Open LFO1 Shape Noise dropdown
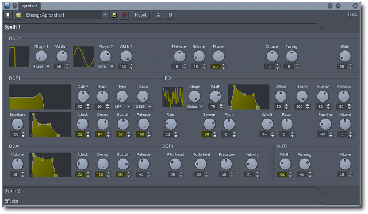The image size is (368, 214). (195, 107)
